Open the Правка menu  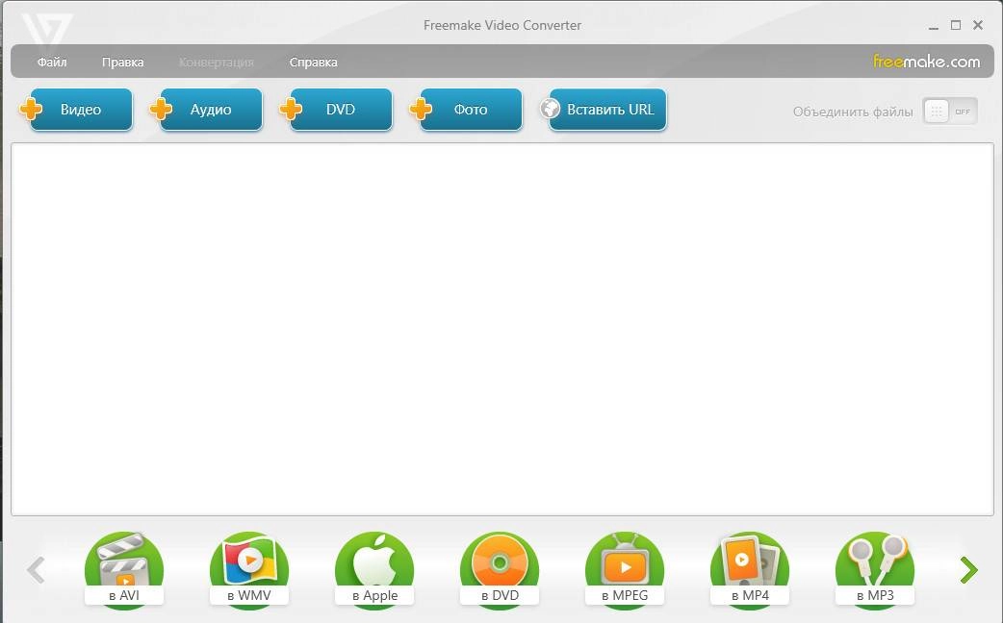tap(122, 62)
